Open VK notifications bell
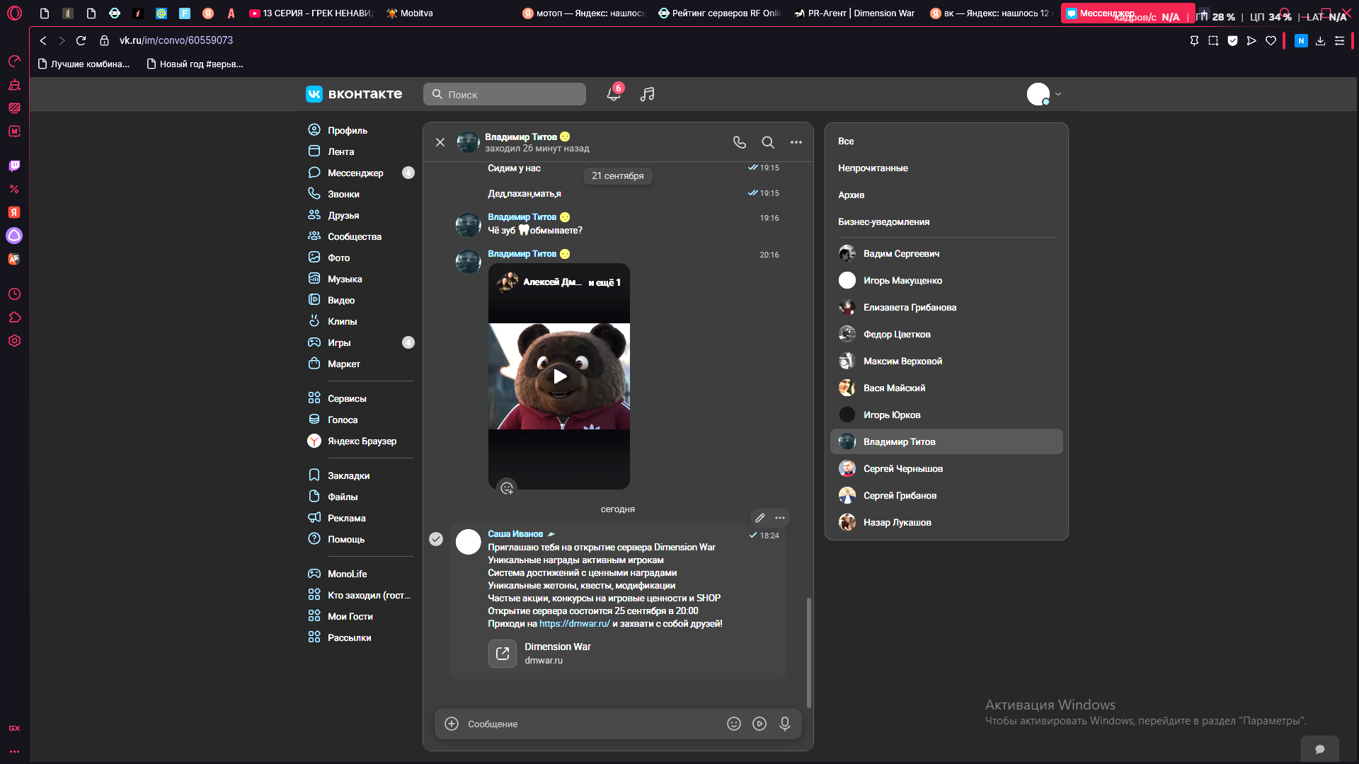 tap(614, 94)
